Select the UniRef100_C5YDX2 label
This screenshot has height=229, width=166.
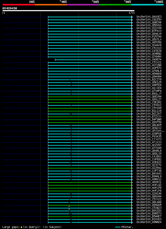[149, 105]
